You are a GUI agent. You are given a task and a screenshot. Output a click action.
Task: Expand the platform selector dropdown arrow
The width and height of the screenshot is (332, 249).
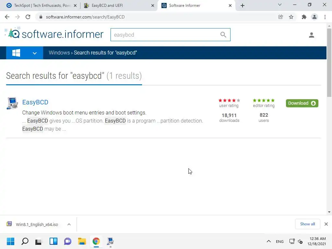(35, 53)
